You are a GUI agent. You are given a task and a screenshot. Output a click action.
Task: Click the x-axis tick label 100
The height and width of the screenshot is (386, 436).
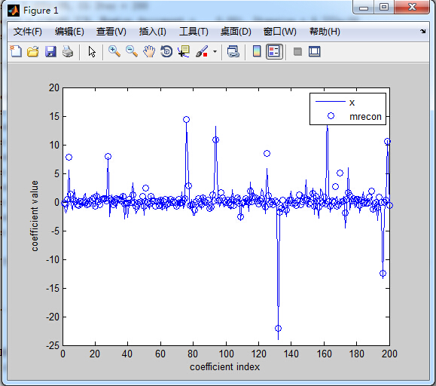[226, 354]
